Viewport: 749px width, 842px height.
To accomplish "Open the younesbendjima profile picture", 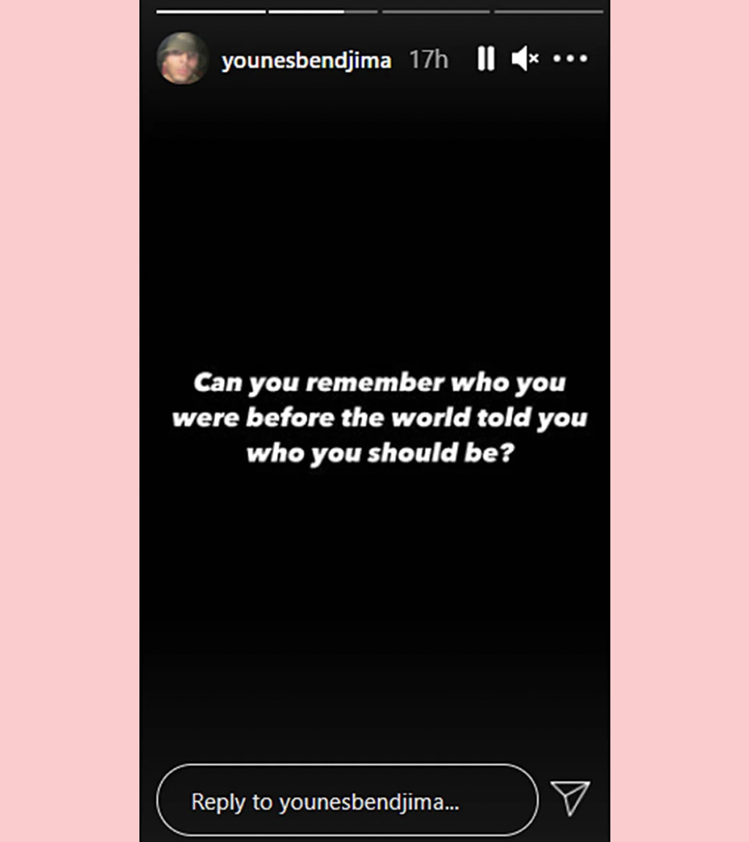I will point(182,58).
